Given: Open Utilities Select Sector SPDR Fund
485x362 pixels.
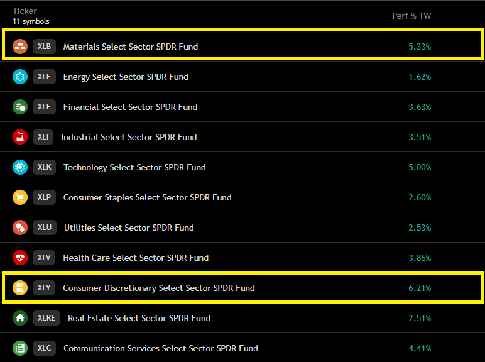Looking at the screenshot, I should coord(129,228).
